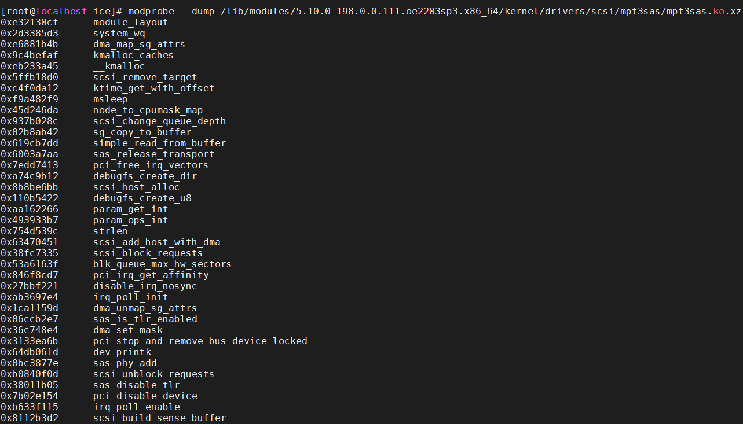Screen dimensions: 743x424
Task: Click the sg_copy_to_buffer text
Action: pyautogui.click(x=142, y=132)
